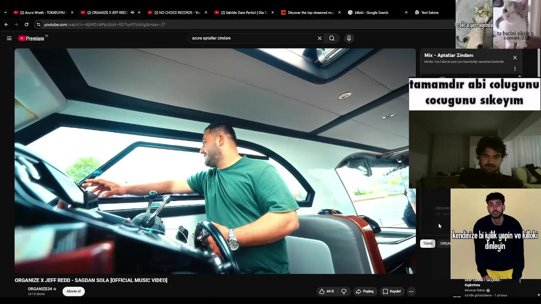Close the killoki Google Search tab
Screen dimensions: 541x304
[x=406, y=13]
